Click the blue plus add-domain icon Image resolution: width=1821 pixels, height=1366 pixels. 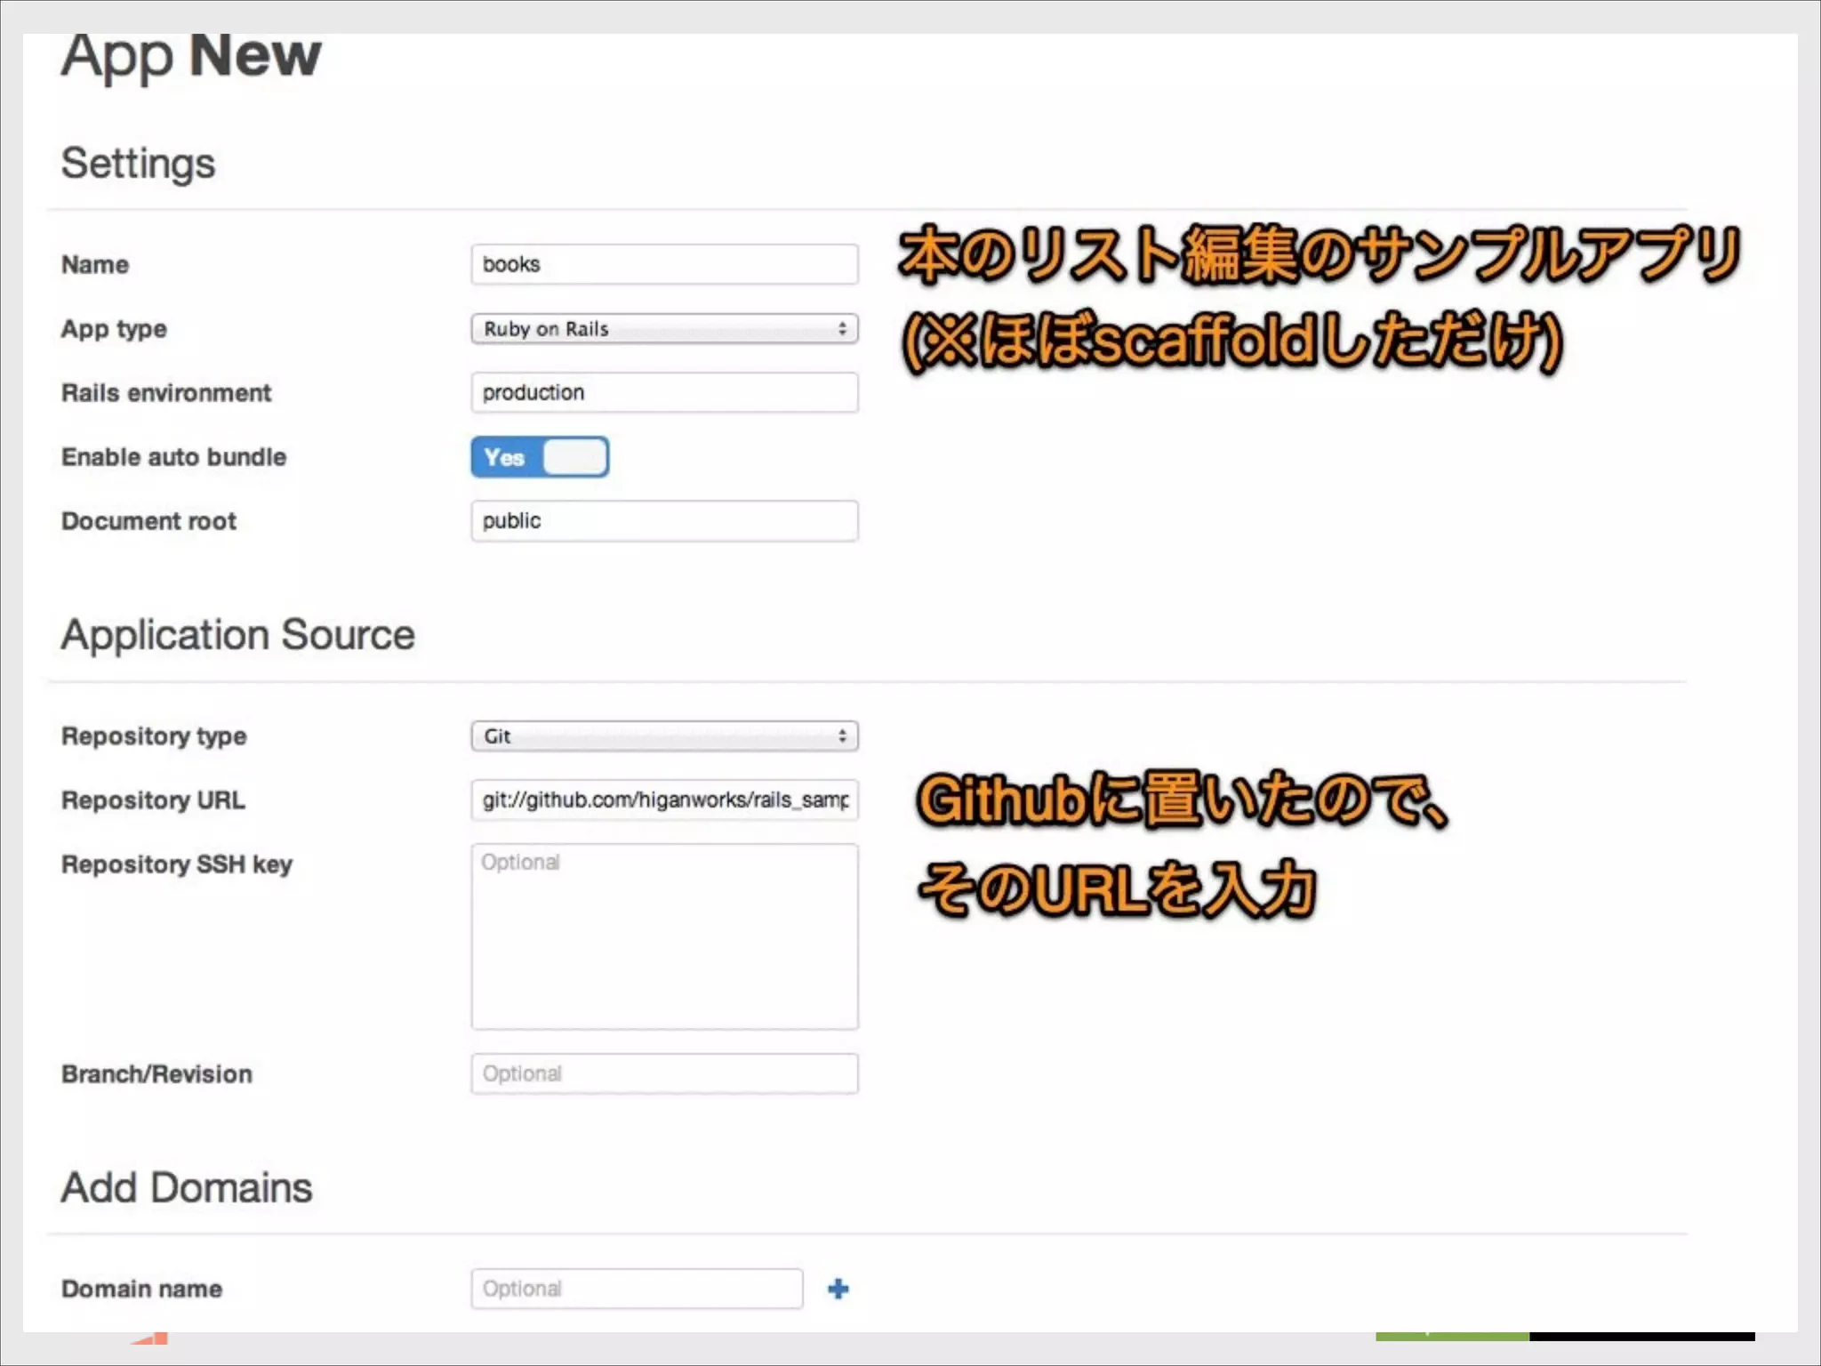[x=838, y=1289]
